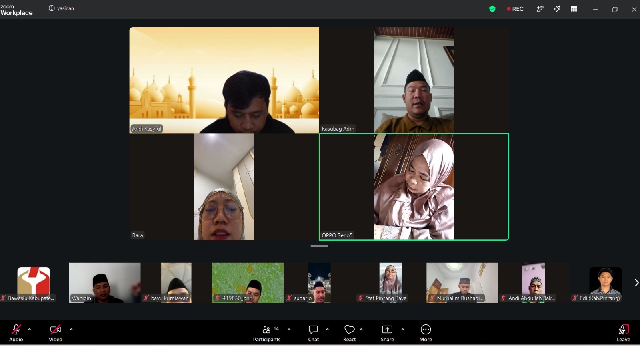Select Wahidin's video thumbnail

point(105,283)
